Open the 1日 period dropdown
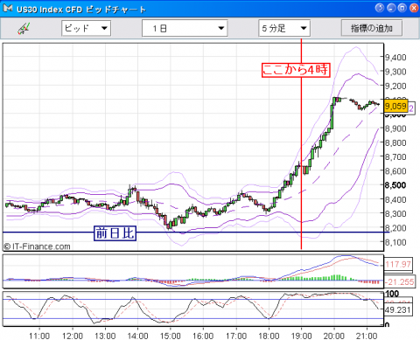This screenshot has height=340, width=420. tap(185, 28)
